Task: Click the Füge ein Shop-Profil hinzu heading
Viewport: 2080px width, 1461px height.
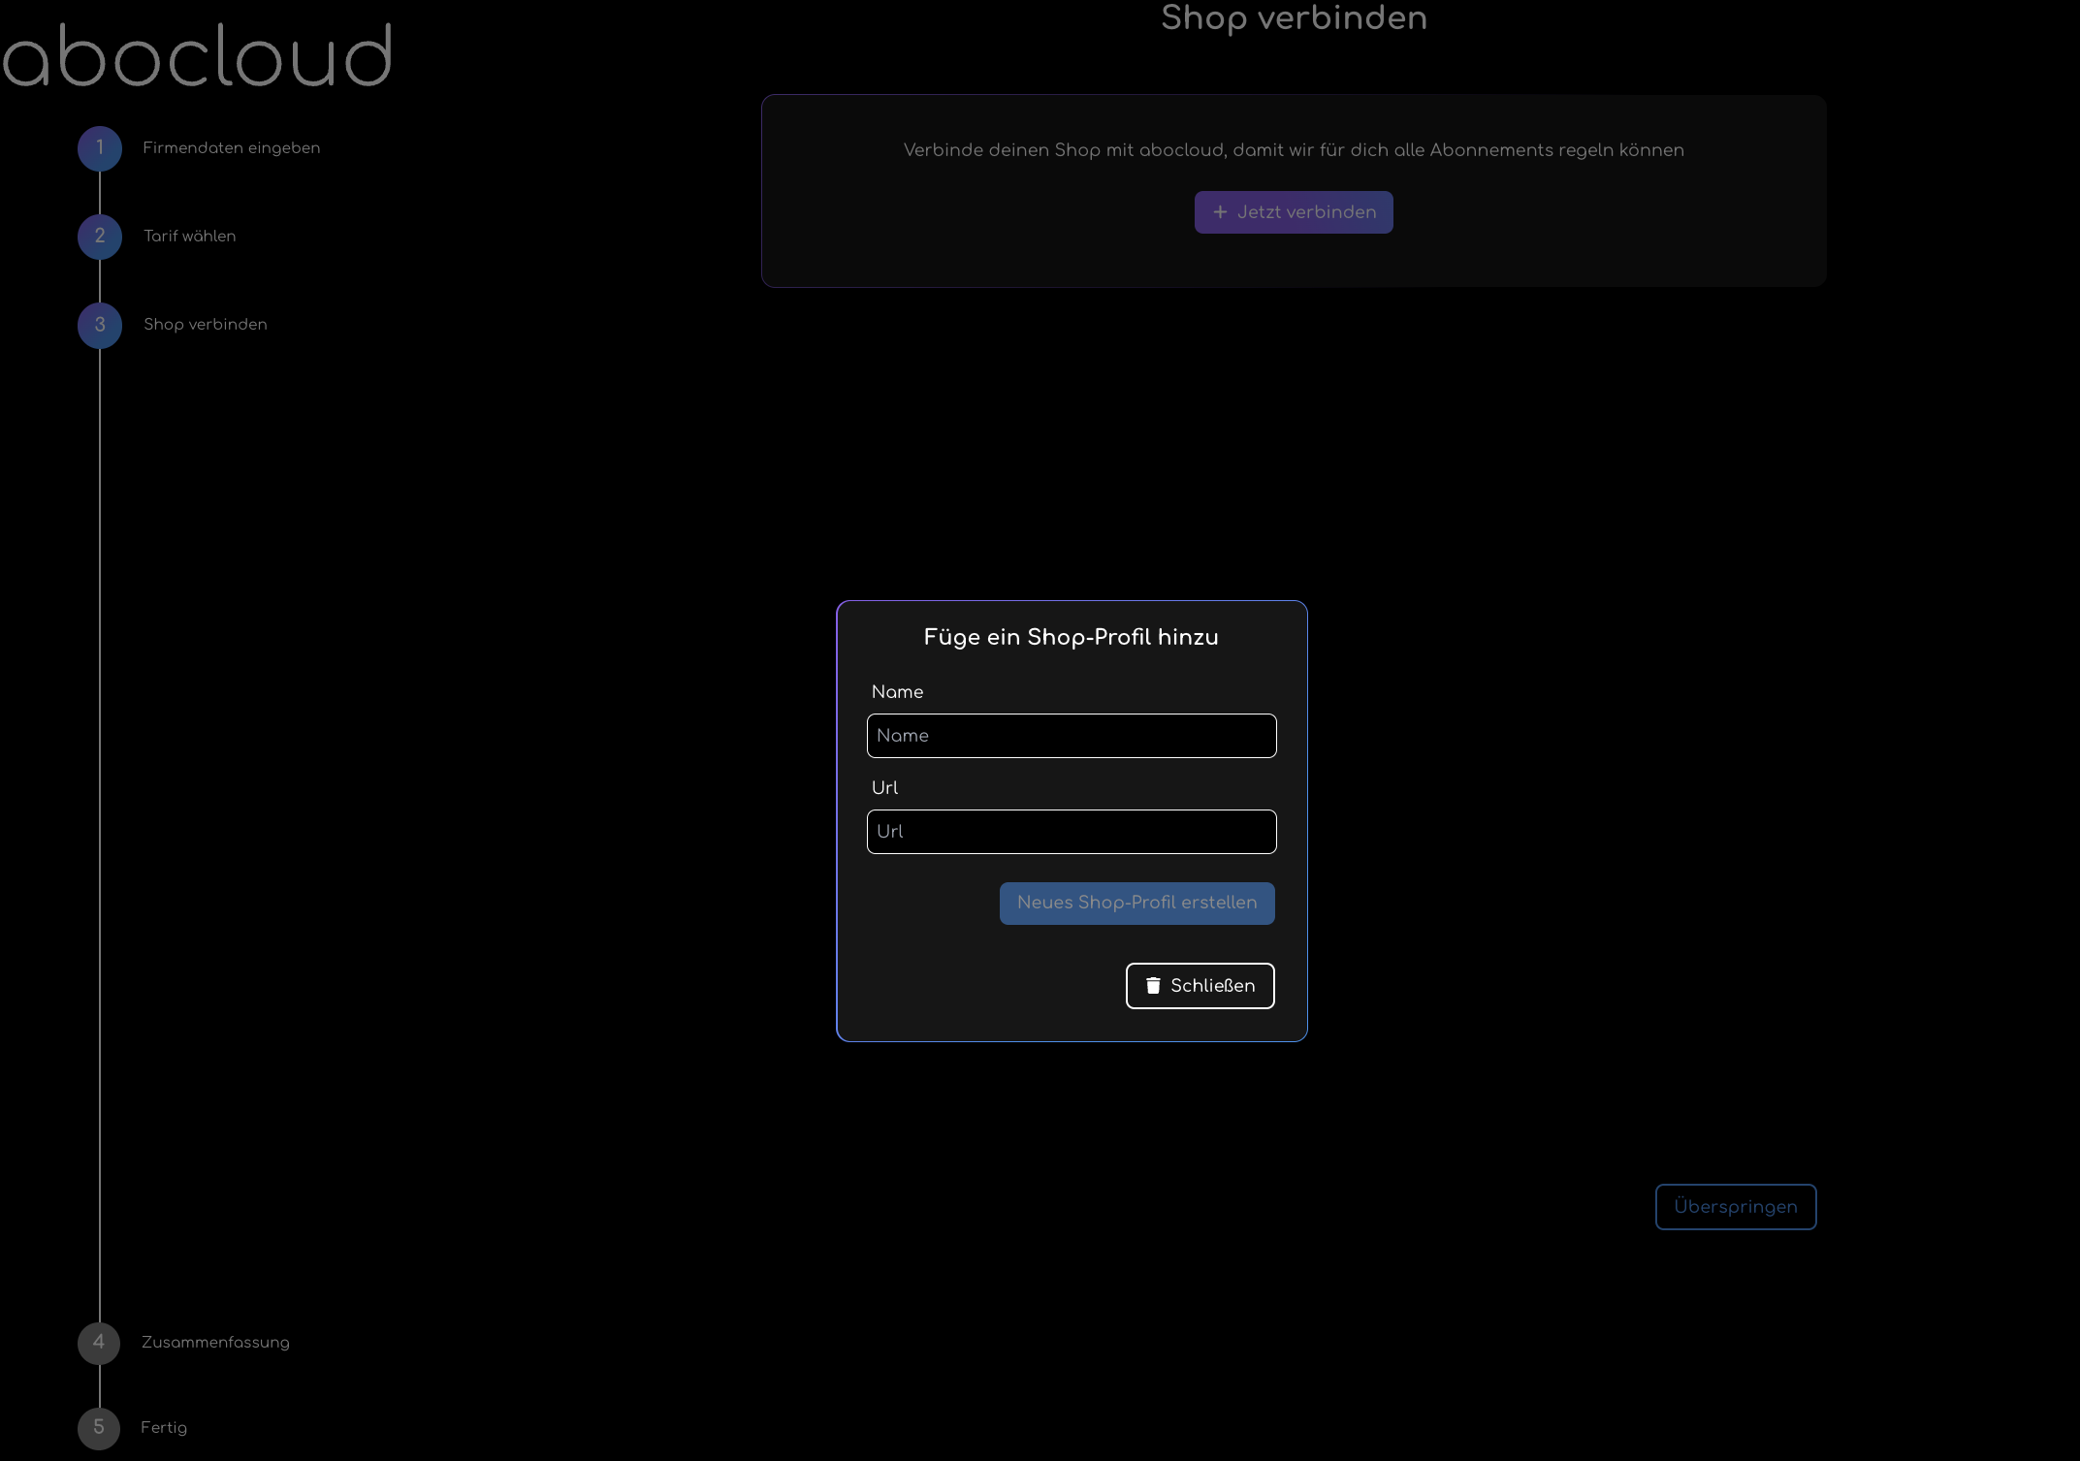Action: (x=1071, y=637)
